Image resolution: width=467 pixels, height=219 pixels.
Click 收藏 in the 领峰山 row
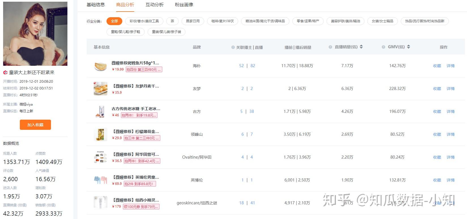[x=437, y=134]
